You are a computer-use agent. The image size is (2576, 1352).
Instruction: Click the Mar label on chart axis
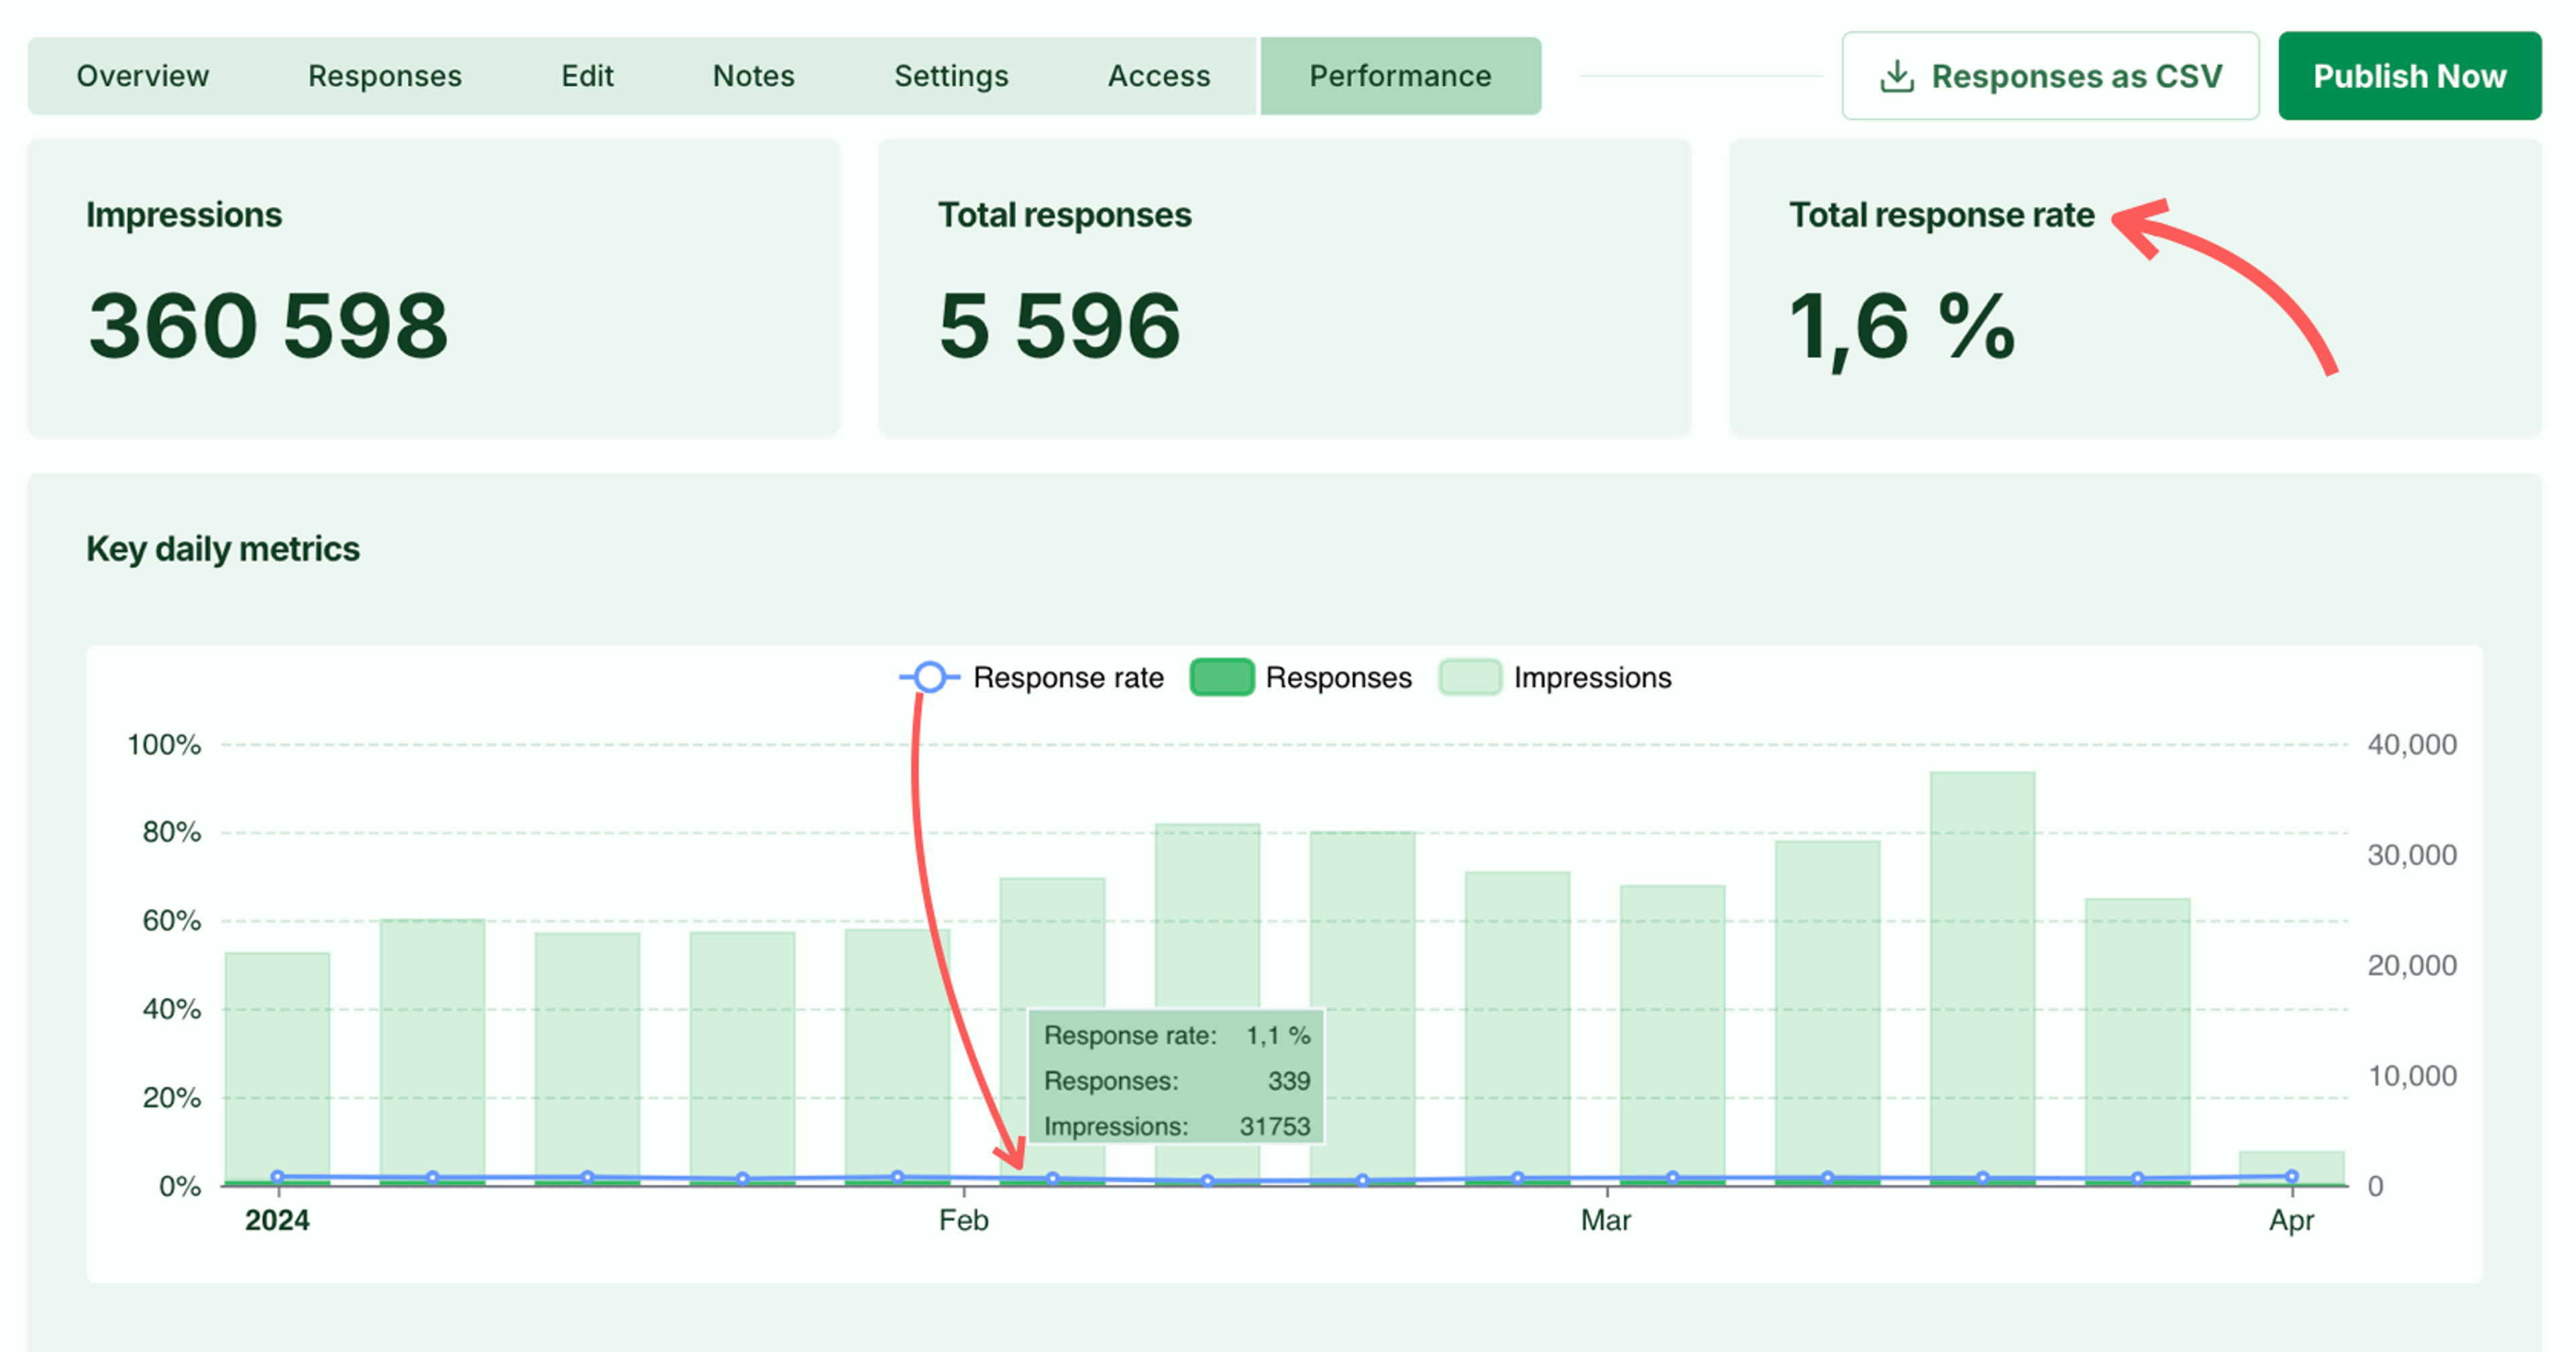(x=1606, y=1220)
